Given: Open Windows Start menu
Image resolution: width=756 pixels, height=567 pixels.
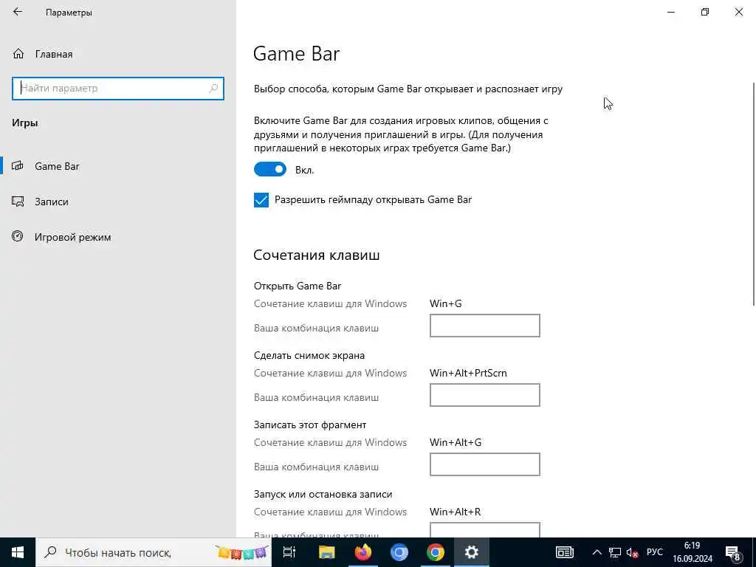Looking at the screenshot, I should 18,552.
